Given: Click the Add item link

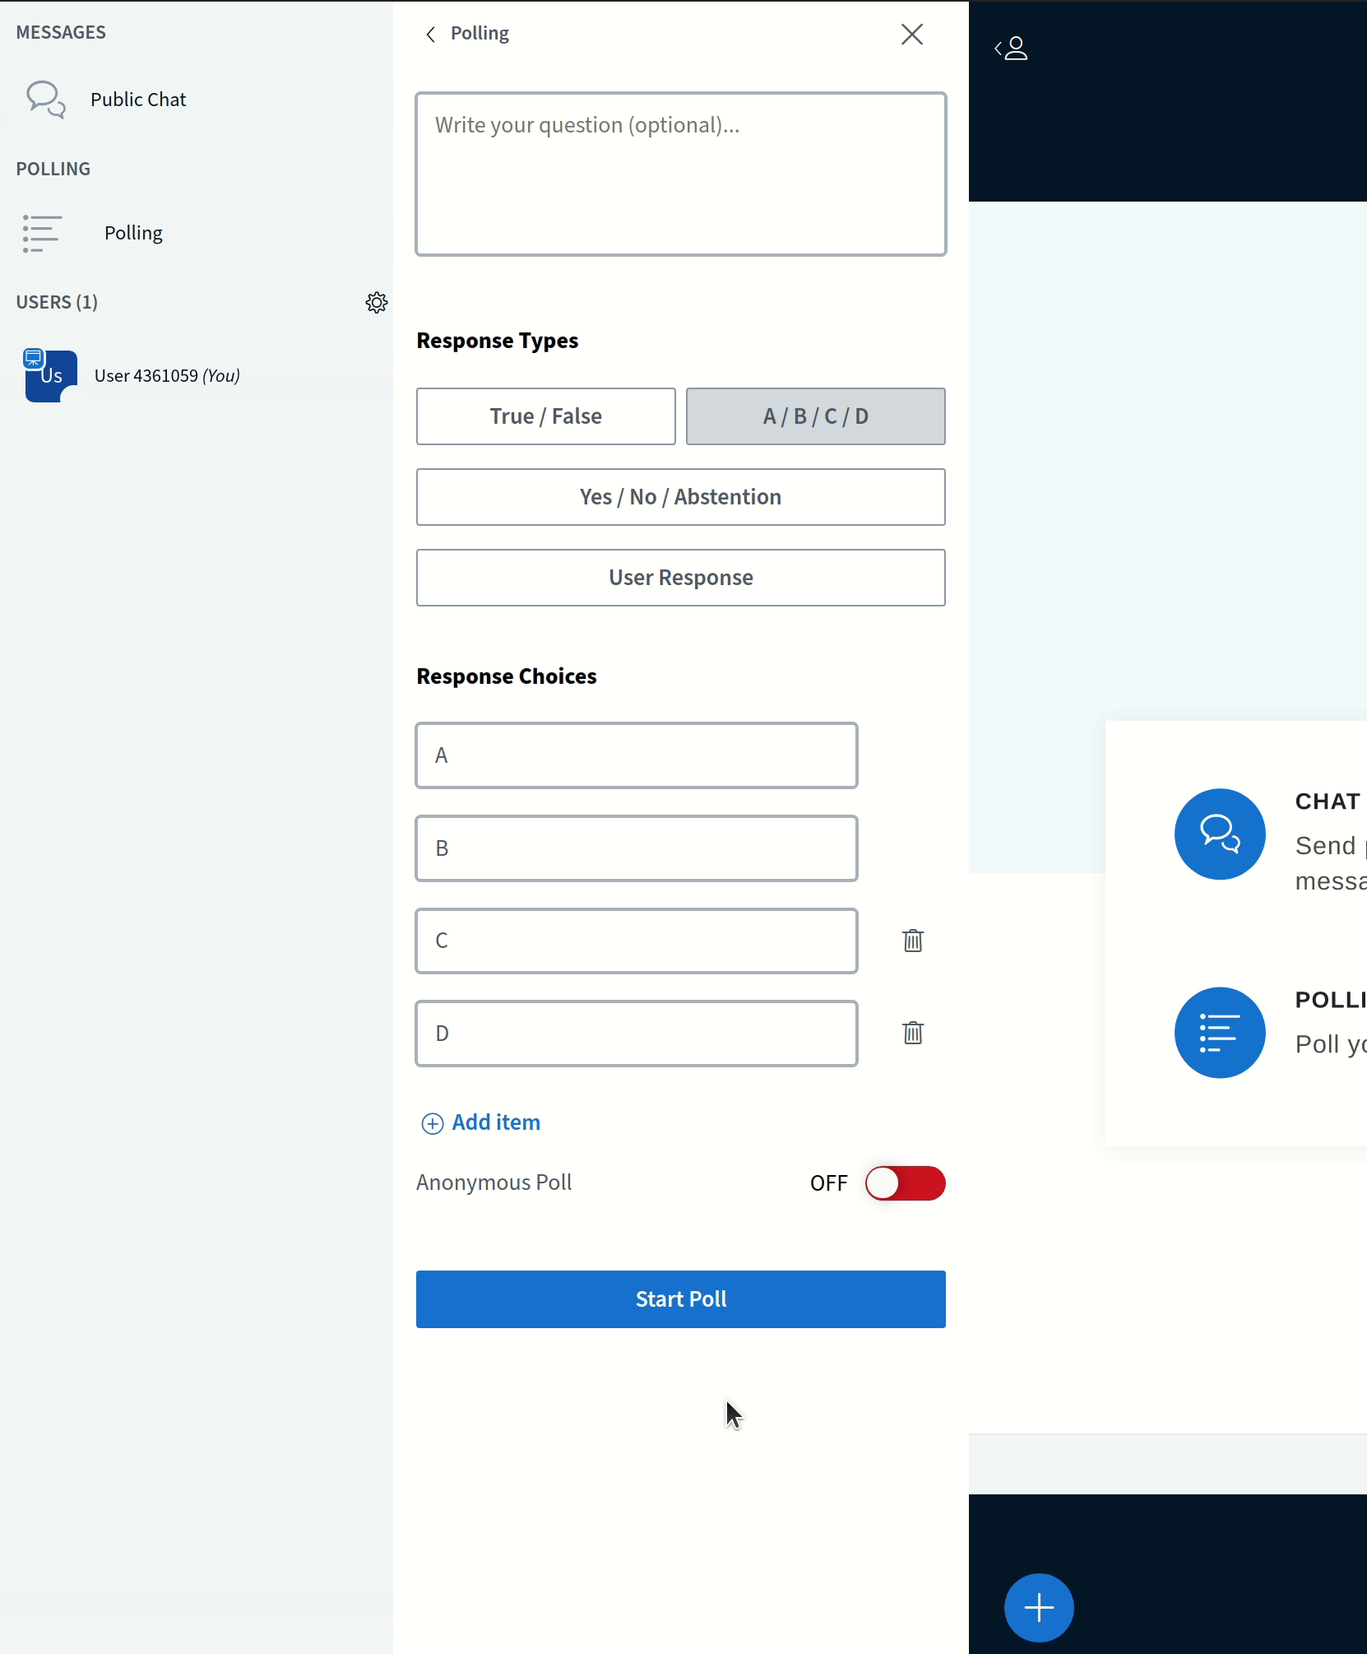Looking at the screenshot, I should click(480, 1122).
